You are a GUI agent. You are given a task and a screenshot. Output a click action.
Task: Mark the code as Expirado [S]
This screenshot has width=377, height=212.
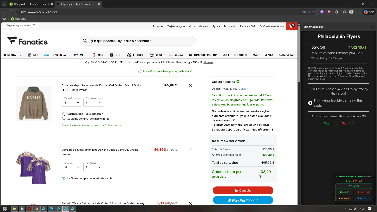[344, 198]
